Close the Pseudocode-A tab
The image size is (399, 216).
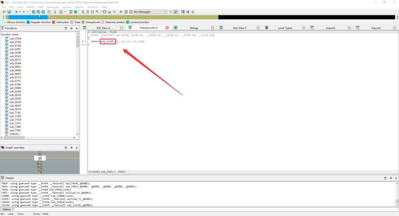click(167, 28)
